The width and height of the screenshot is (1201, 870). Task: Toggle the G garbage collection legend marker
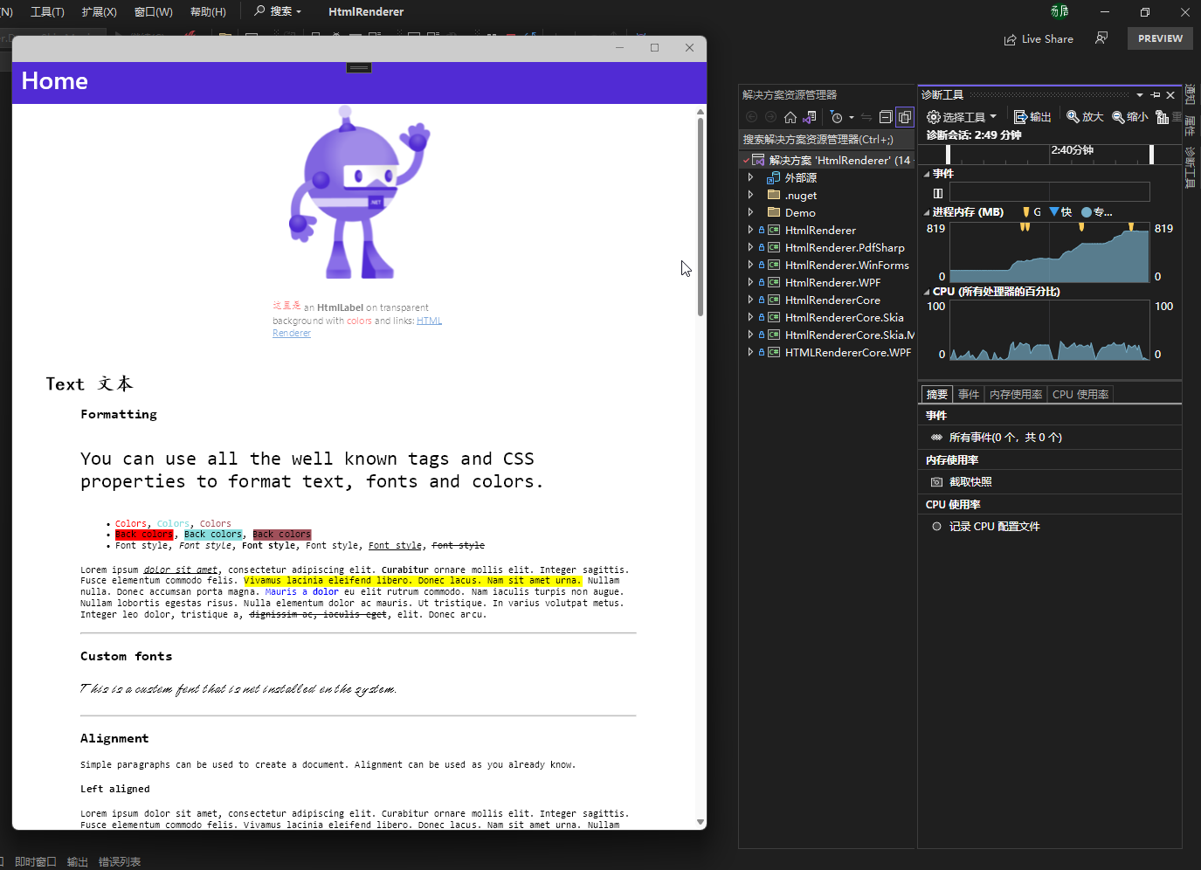pyautogui.click(x=1032, y=212)
